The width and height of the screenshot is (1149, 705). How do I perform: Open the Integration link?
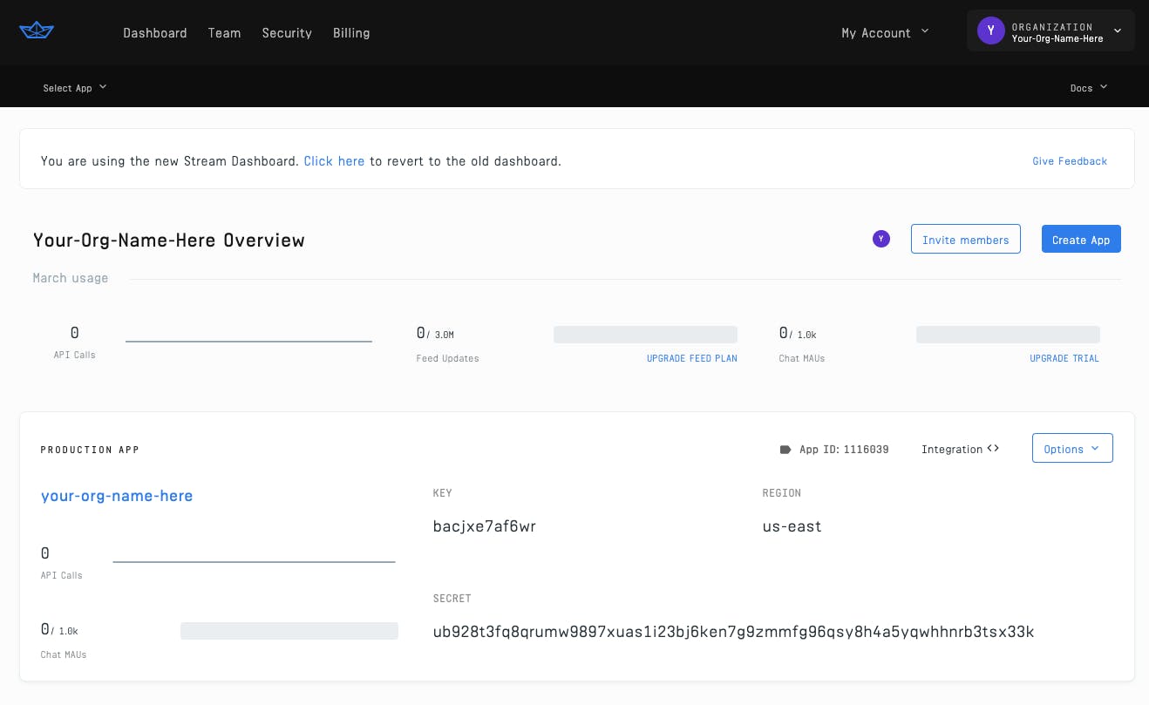point(960,449)
